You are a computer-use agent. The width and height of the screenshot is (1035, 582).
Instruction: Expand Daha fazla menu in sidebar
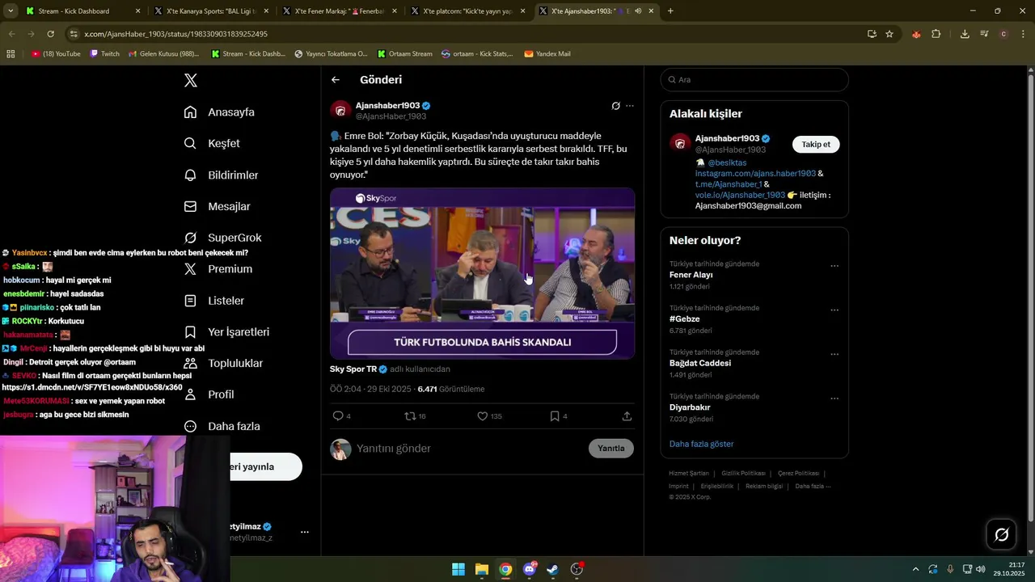click(222, 426)
